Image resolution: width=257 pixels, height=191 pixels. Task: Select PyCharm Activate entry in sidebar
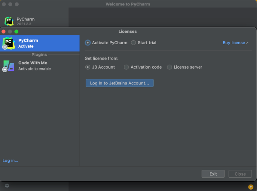point(40,43)
